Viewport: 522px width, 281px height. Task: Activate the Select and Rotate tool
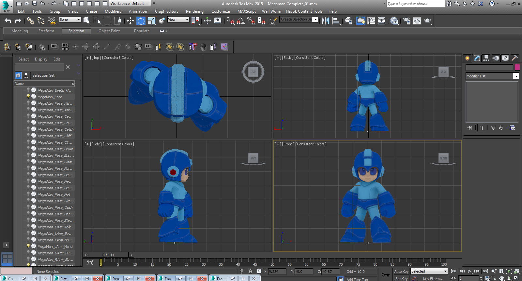click(141, 21)
